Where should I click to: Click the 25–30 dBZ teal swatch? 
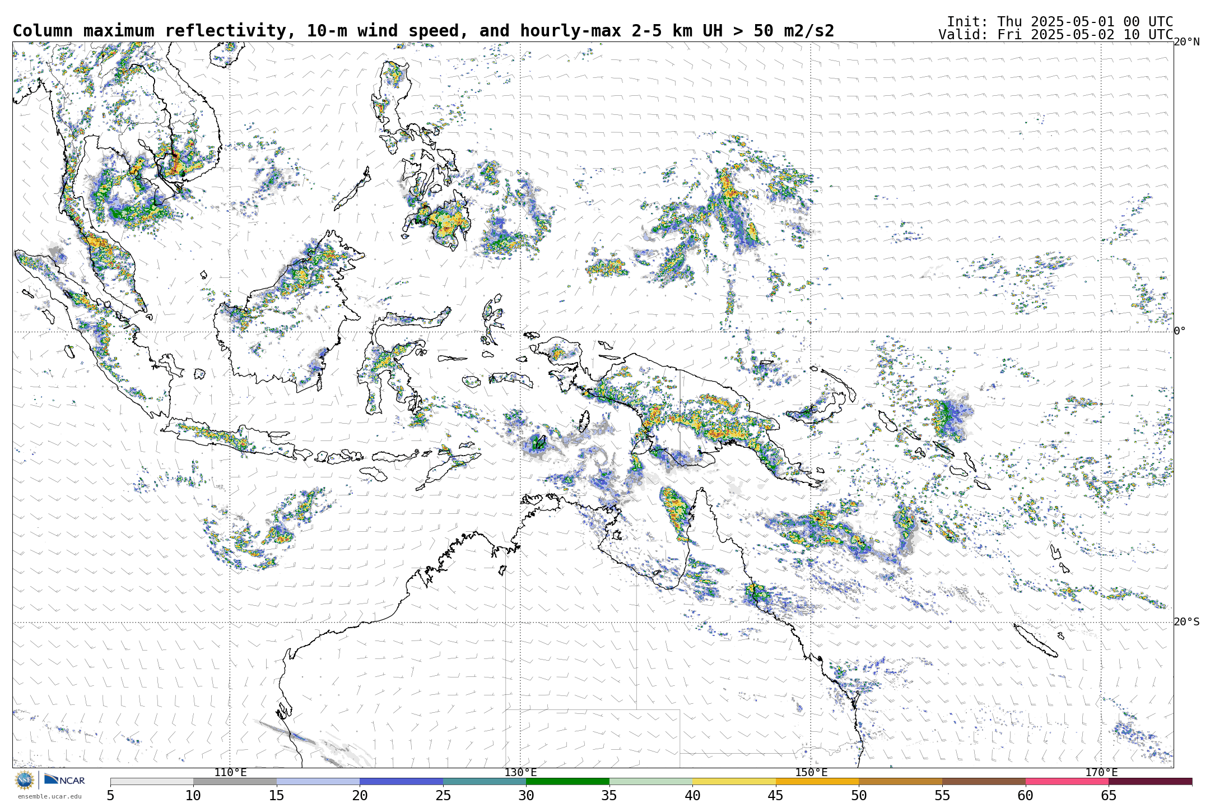point(485,781)
